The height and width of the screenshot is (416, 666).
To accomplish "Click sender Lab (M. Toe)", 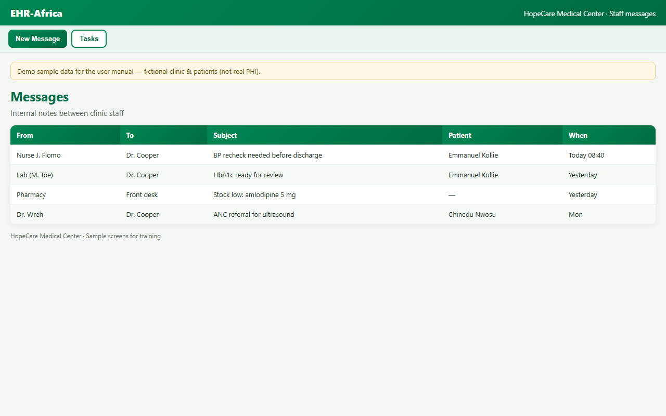I will 35,175.
